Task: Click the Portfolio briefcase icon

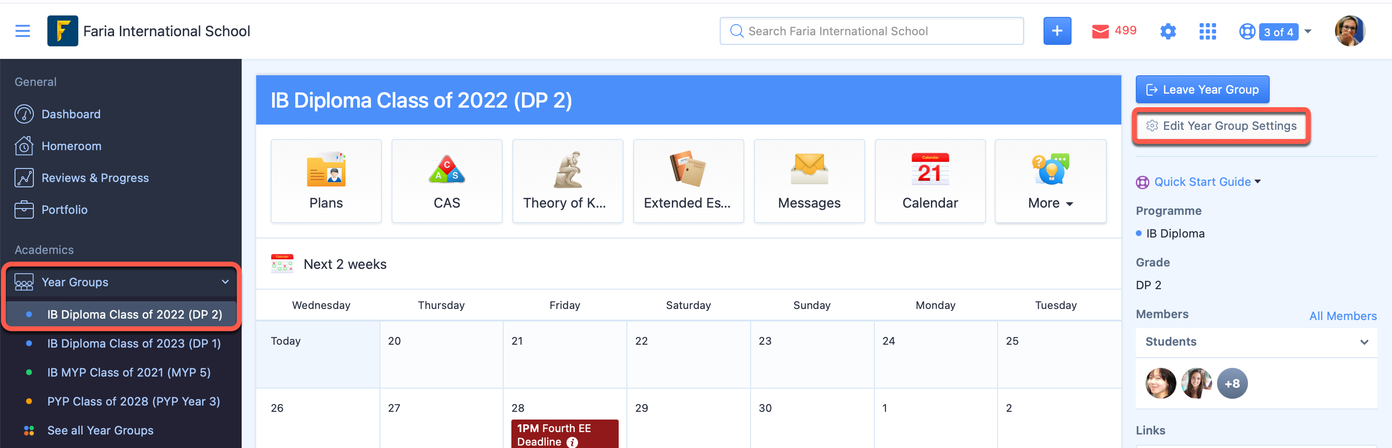Action: pos(24,210)
